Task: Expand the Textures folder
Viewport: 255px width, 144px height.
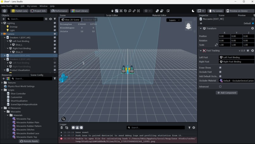Action: [x=2, y=83]
